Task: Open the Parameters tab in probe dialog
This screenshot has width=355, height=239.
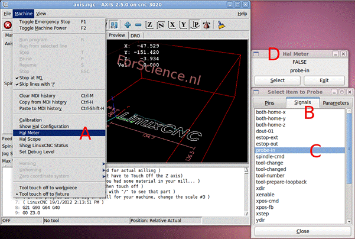Action: pos(336,103)
